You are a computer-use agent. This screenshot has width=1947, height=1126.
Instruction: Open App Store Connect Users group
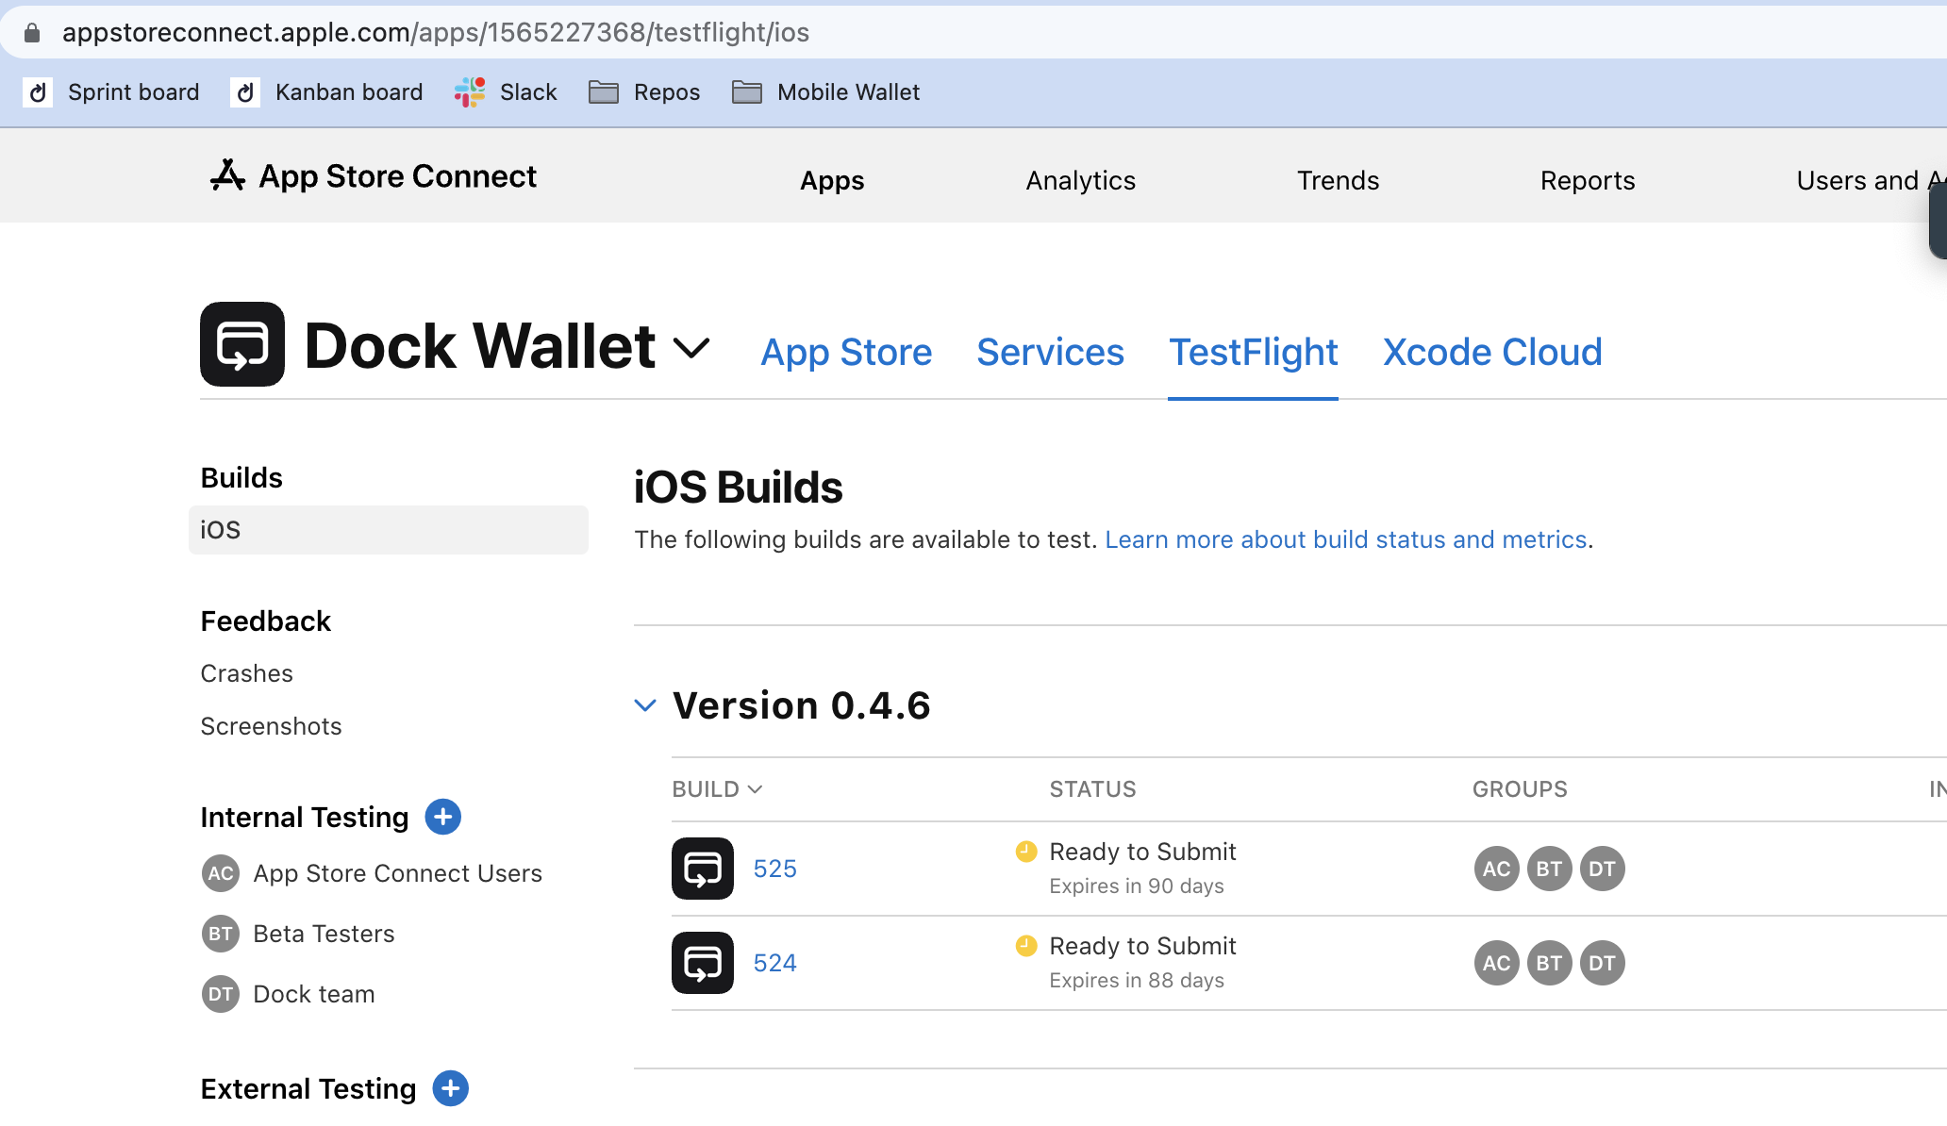click(x=398, y=873)
